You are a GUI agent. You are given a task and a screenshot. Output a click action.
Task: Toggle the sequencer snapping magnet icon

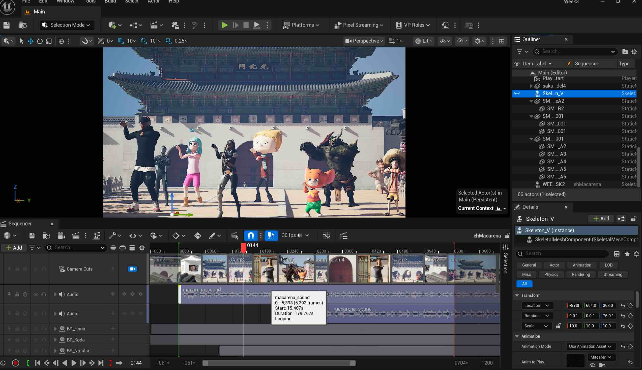[x=251, y=235]
